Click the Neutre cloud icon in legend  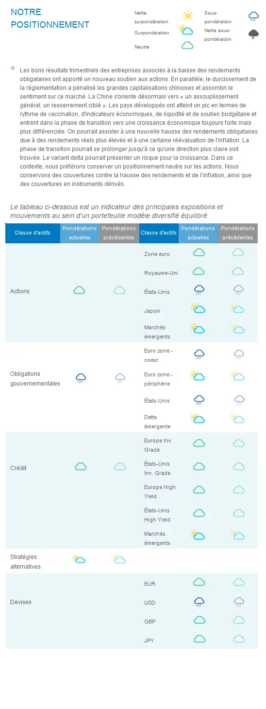tap(187, 46)
